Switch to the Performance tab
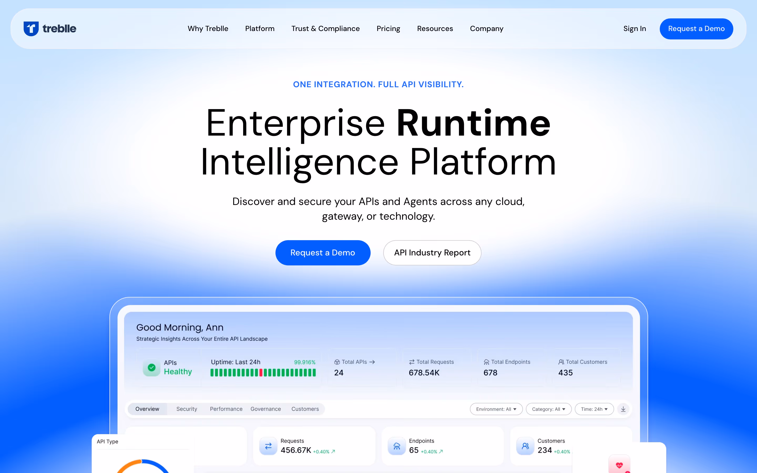 [x=226, y=409]
